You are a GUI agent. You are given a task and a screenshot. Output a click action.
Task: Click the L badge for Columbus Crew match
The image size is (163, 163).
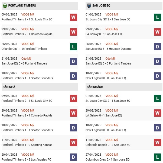tap(157, 157)
